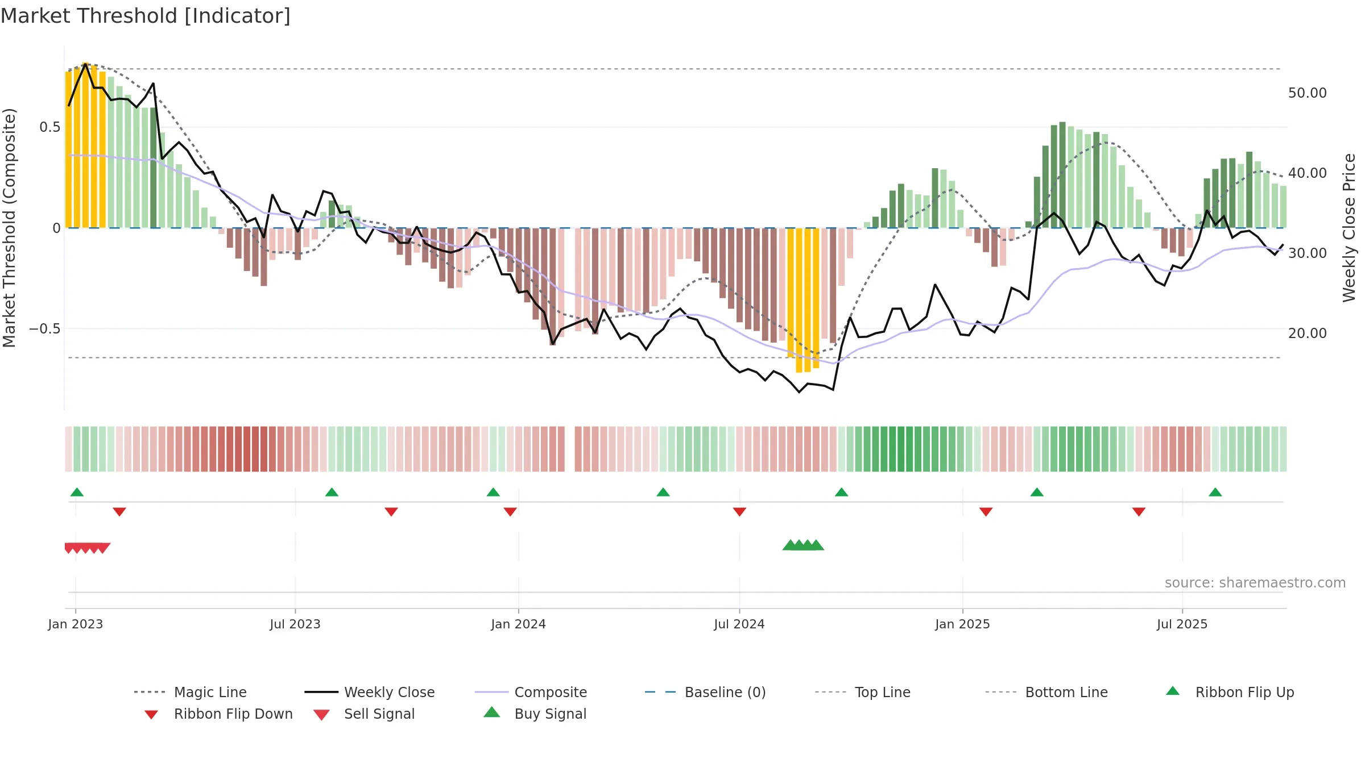Toggle the Magic Line legend entry
Image resolution: width=1365 pixels, height=767 pixels.
pos(191,692)
